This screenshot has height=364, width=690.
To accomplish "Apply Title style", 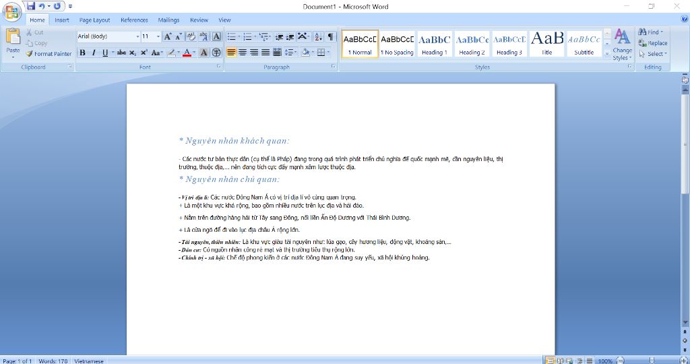I will click(x=547, y=44).
